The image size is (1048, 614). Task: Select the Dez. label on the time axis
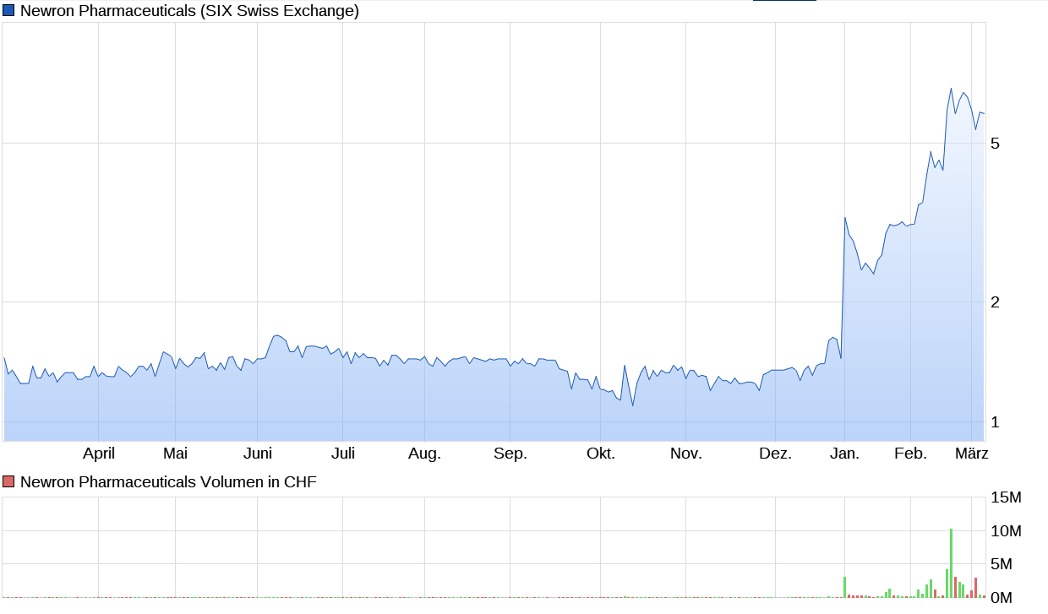[775, 454]
